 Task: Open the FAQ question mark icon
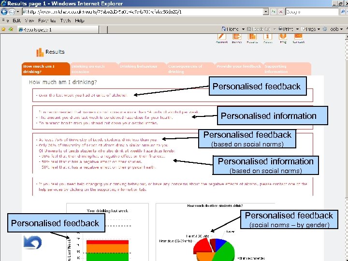point(283,37)
